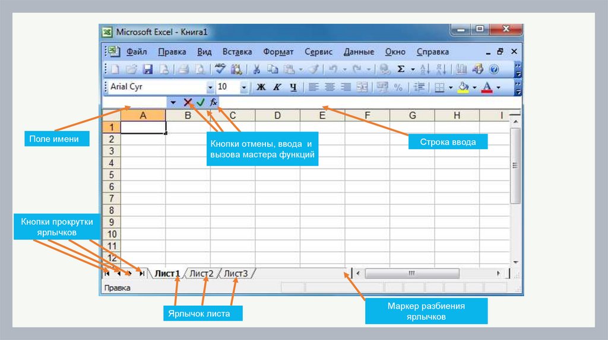Viewport: 608px width, 340px height.
Task: Open the Данные menu
Action: (359, 52)
